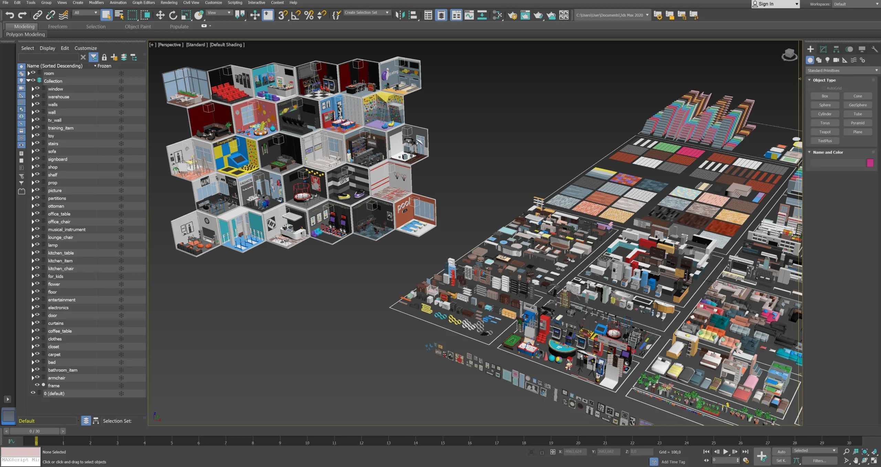Undo the last action

(x=10, y=15)
